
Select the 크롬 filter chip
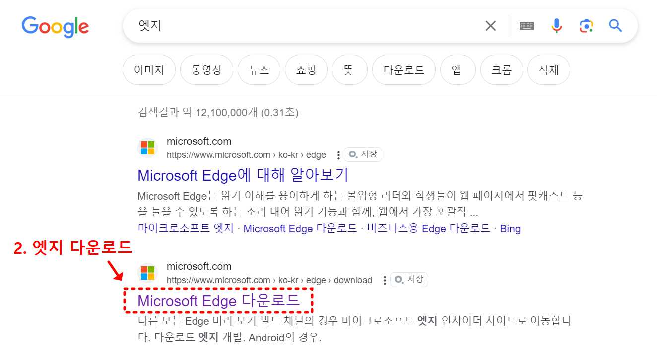tap(501, 70)
